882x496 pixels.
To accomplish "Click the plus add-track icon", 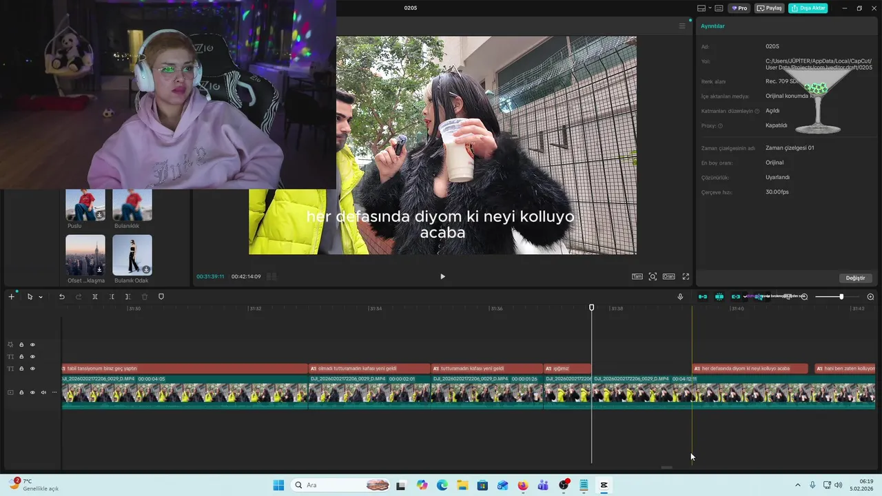I will coord(11,297).
